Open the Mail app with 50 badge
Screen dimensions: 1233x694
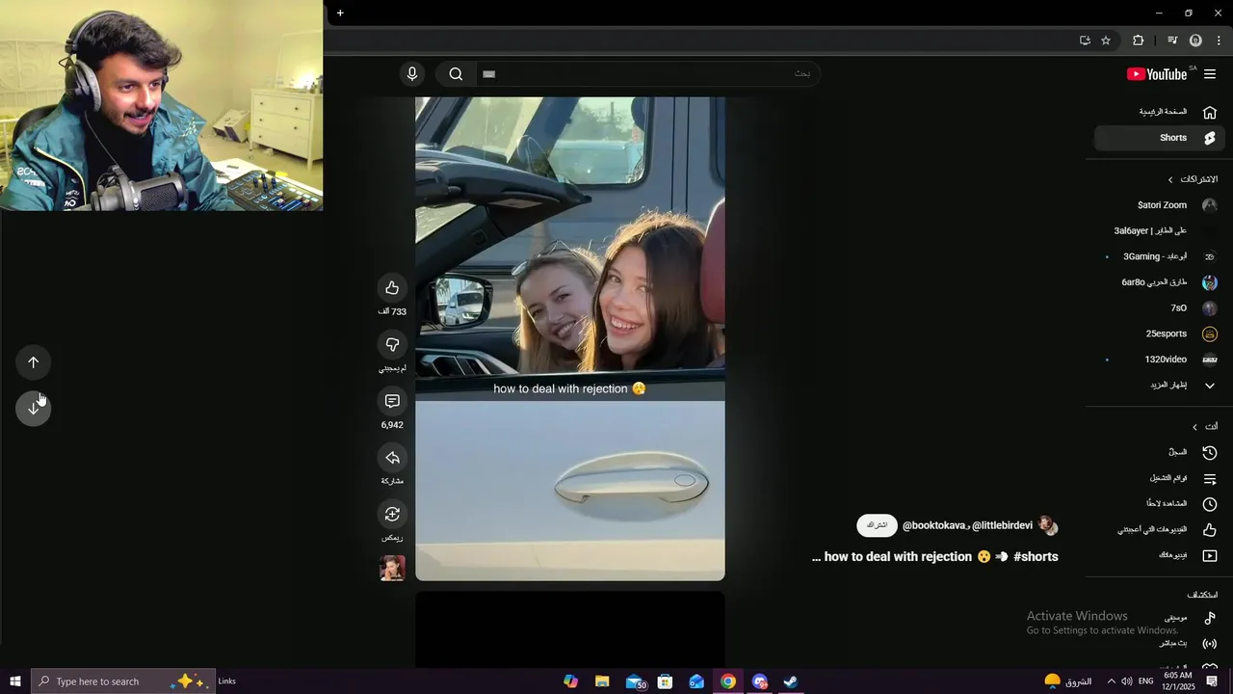(x=636, y=681)
